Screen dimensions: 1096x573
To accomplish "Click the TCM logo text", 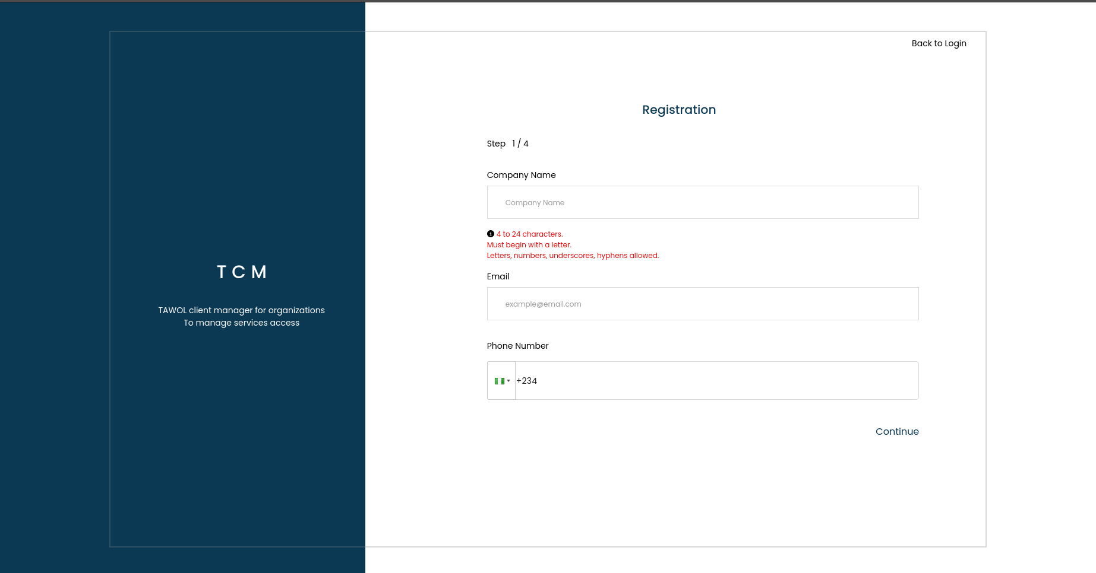I will point(242,272).
